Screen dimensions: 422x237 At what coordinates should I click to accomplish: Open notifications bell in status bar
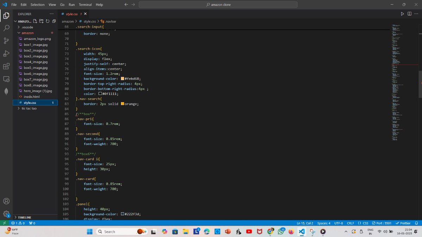pyautogui.click(x=417, y=223)
